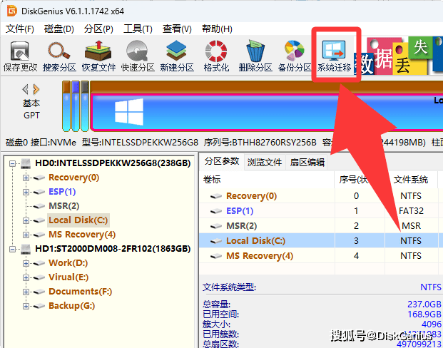The width and height of the screenshot is (443, 348).
Task: Switch to the 扇区编辑 tab
Action: [307, 162]
